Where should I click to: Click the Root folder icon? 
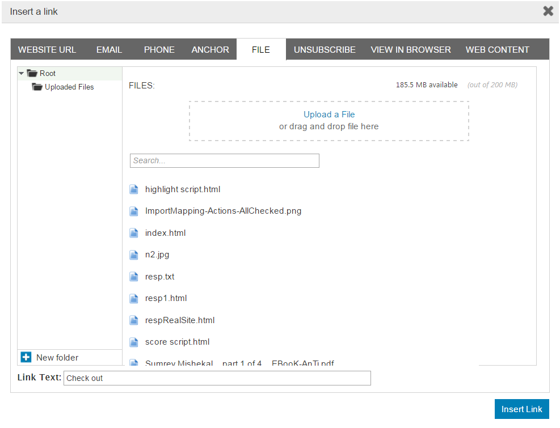(32, 73)
